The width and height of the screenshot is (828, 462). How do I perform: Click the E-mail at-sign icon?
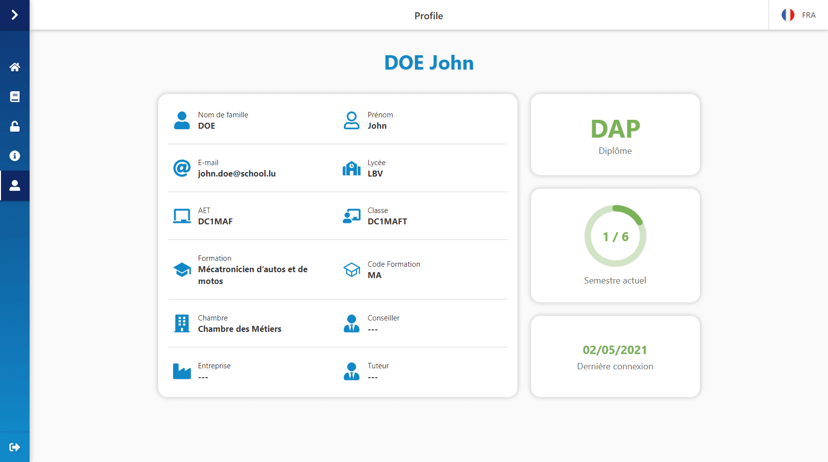[182, 168]
